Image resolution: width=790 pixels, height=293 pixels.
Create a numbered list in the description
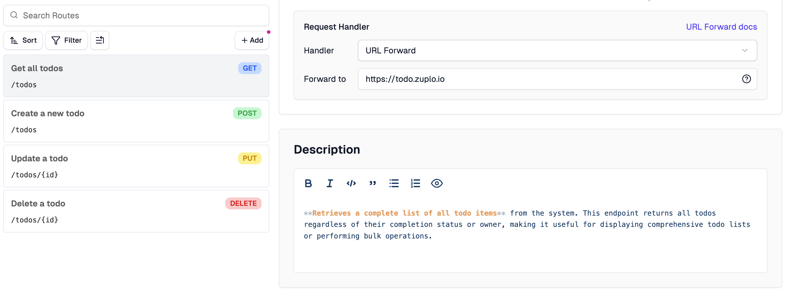(415, 183)
